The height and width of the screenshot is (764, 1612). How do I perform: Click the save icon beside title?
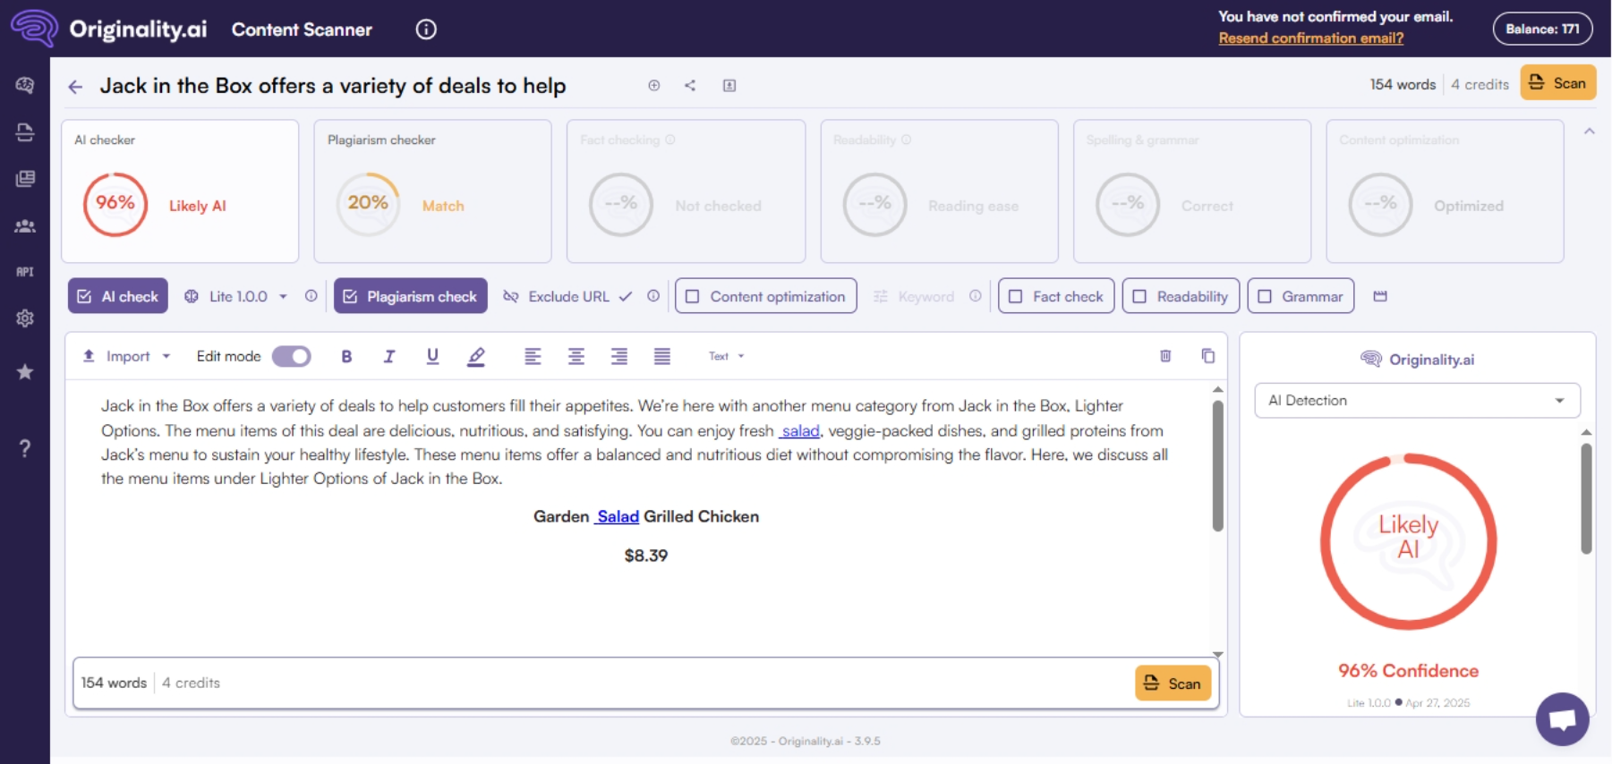(729, 86)
